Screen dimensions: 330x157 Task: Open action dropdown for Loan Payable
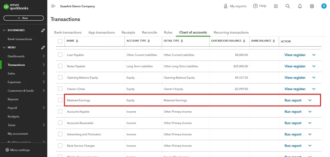coord(314,55)
